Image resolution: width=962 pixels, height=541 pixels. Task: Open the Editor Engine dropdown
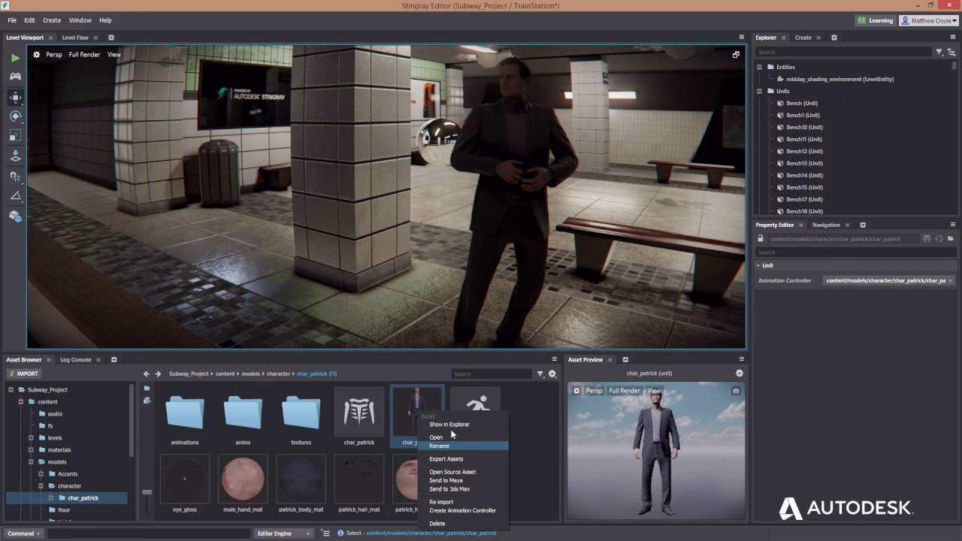tap(284, 533)
